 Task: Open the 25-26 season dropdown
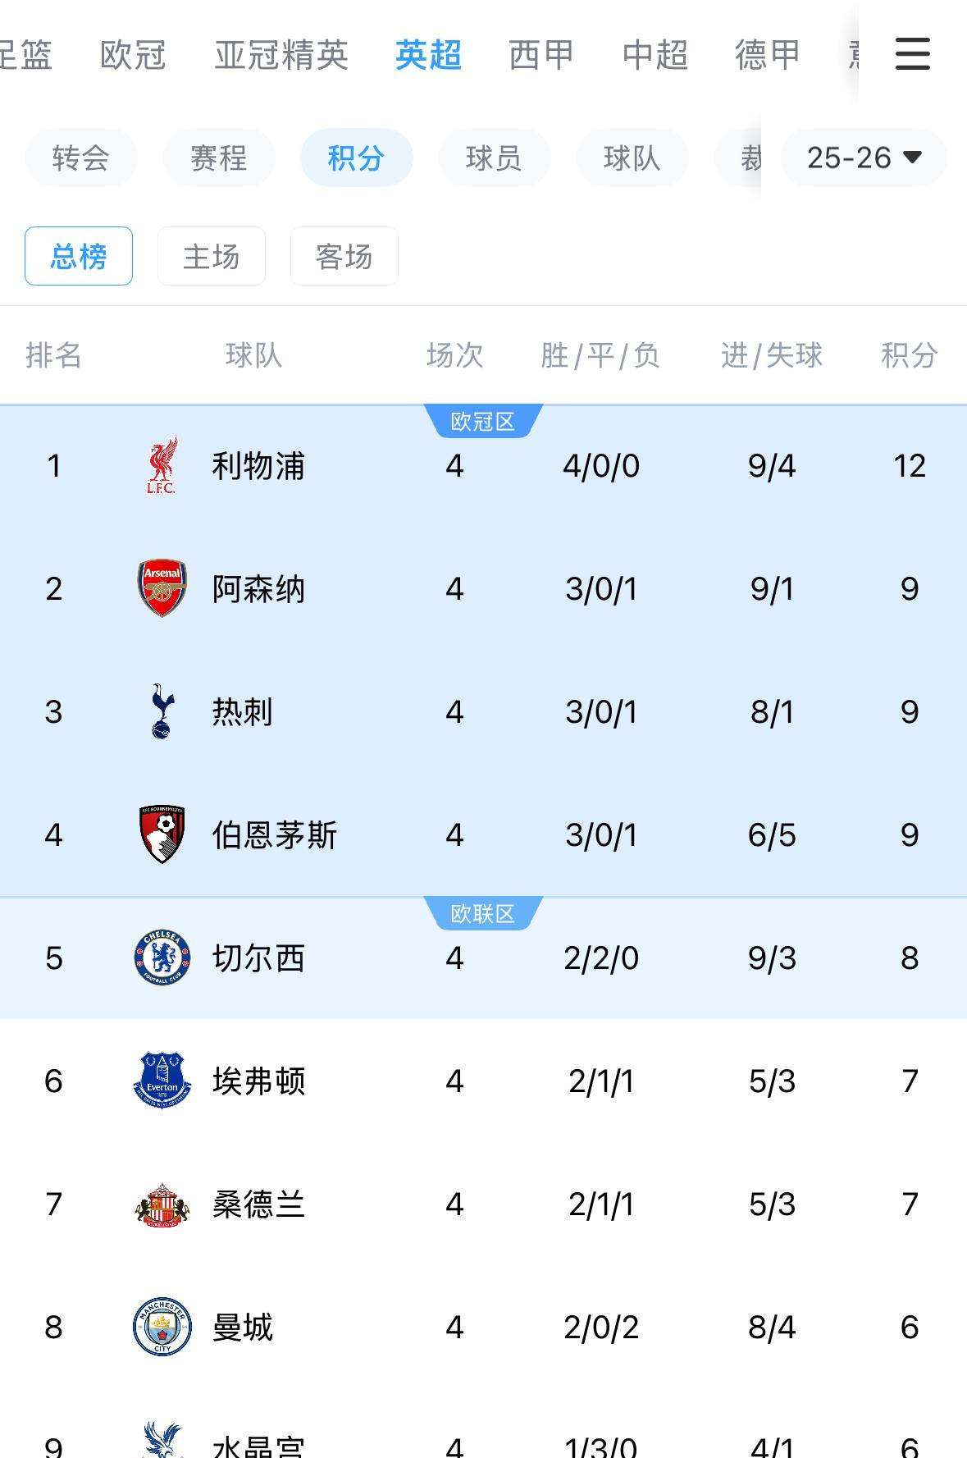point(864,158)
